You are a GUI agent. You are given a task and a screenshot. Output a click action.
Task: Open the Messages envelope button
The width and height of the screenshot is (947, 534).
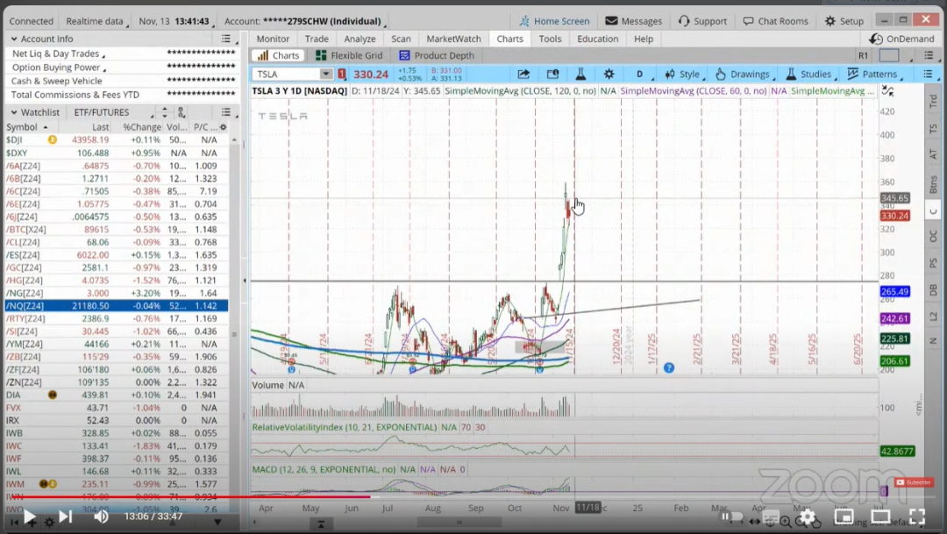point(634,21)
